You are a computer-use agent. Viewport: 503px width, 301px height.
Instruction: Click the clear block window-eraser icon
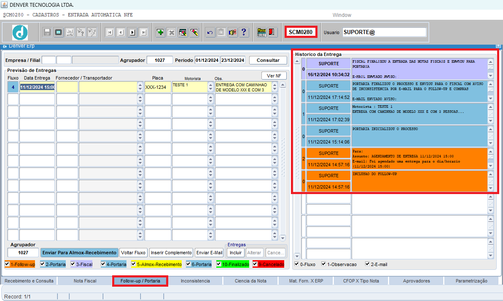coord(183,32)
